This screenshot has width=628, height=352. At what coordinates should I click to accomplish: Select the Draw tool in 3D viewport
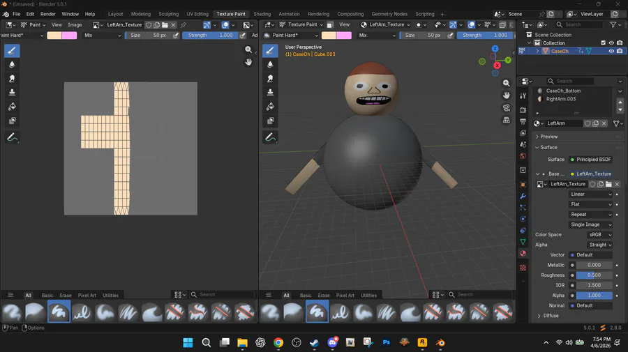[x=270, y=51]
